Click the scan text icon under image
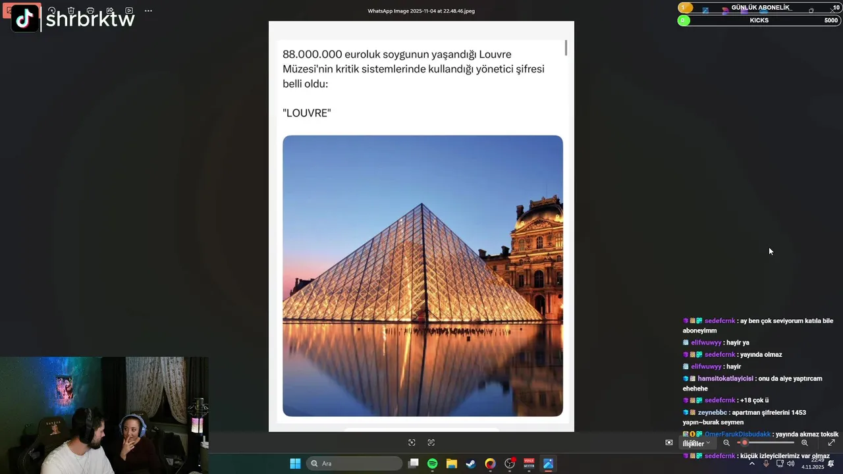Image resolution: width=843 pixels, height=474 pixels. pyautogui.click(x=431, y=442)
